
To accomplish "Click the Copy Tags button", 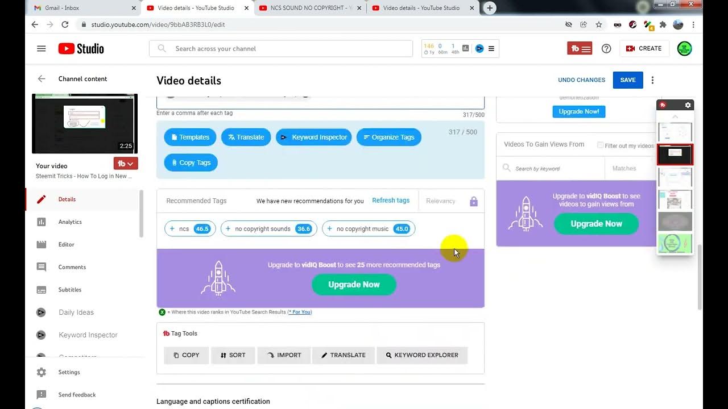I will pyautogui.click(x=191, y=163).
